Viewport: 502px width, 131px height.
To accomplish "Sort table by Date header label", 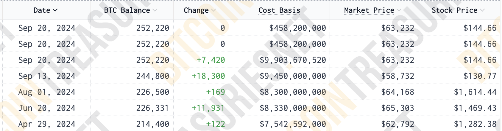I will (42, 10).
